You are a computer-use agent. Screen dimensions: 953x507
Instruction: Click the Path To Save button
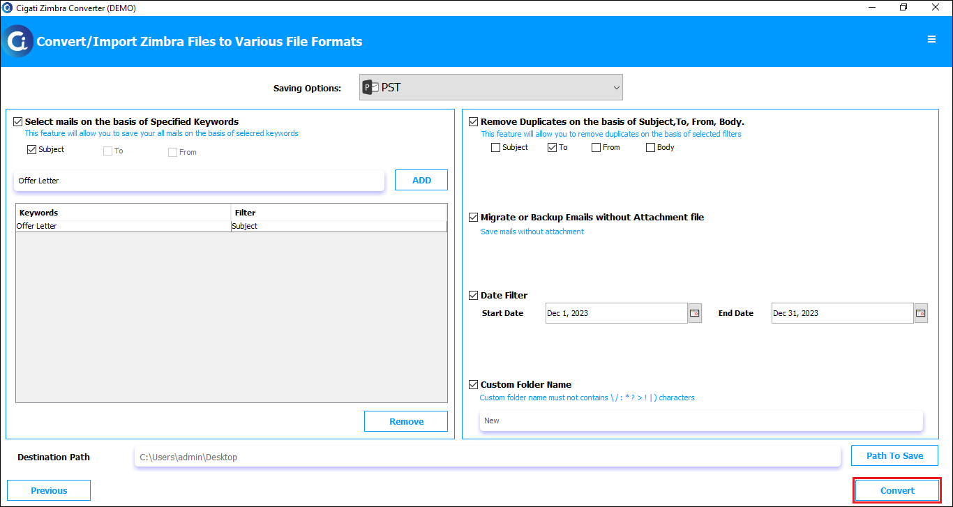[x=894, y=455]
